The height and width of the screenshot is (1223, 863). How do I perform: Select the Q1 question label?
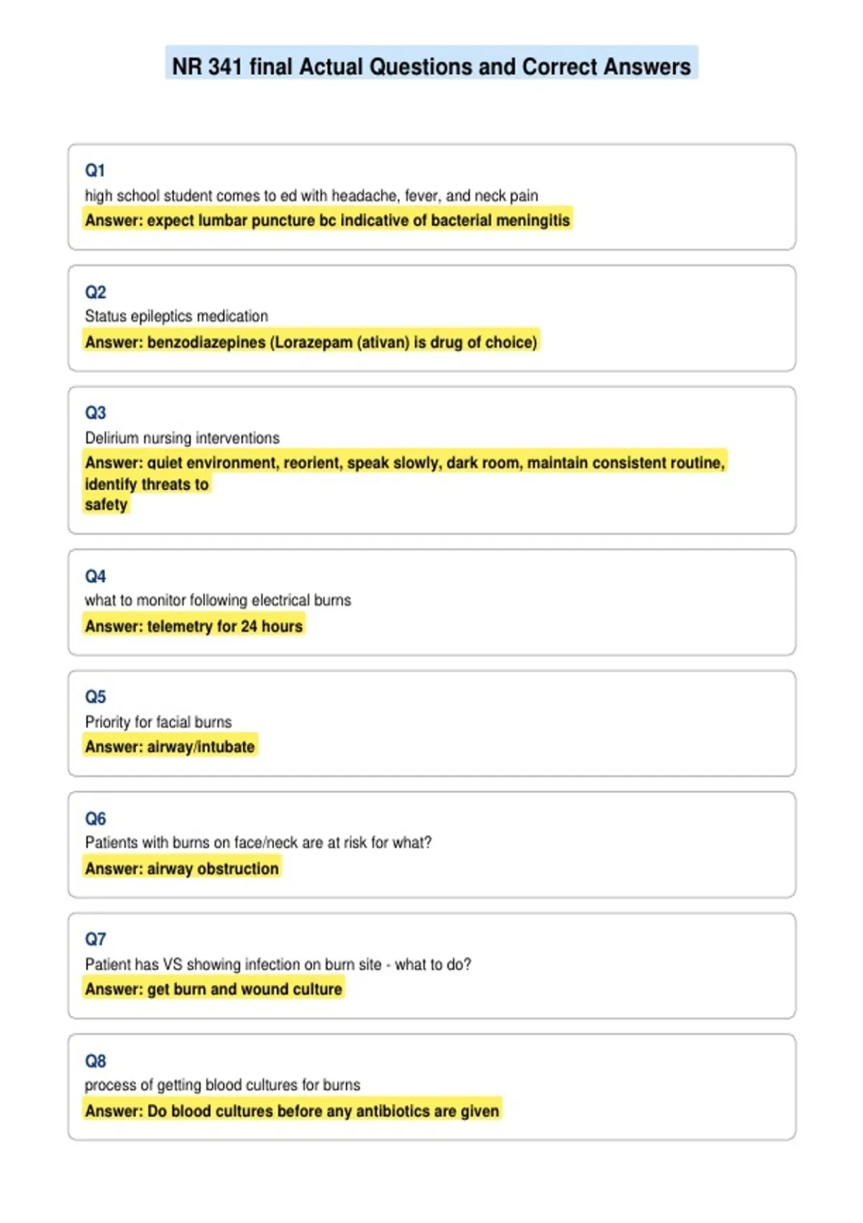tap(95, 171)
